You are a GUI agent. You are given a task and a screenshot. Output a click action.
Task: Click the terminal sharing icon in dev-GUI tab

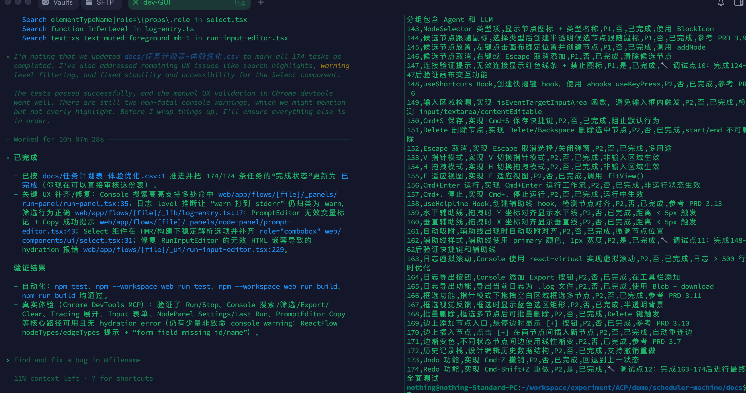click(x=240, y=3)
